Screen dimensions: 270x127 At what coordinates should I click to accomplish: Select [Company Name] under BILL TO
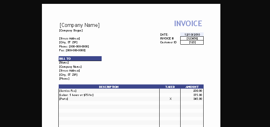(70, 67)
